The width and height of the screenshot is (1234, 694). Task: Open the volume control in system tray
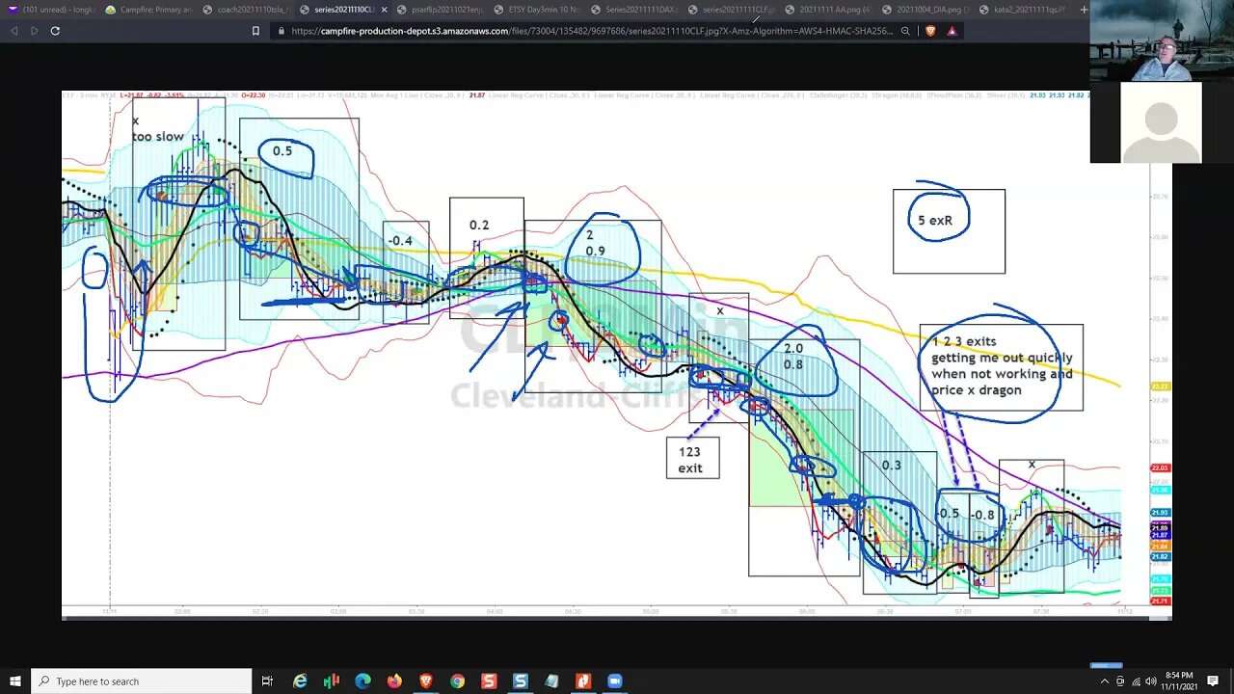[x=1149, y=681]
